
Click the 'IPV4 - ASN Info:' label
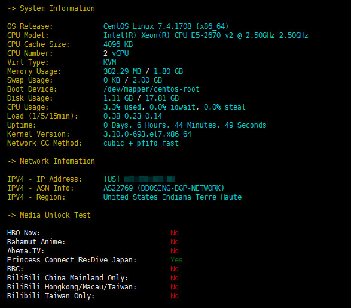pos(41,188)
